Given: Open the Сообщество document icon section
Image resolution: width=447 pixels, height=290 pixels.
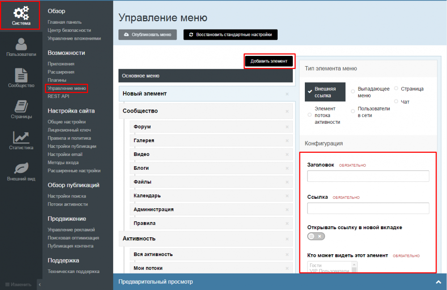Looking at the screenshot, I should [x=21, y=78].
